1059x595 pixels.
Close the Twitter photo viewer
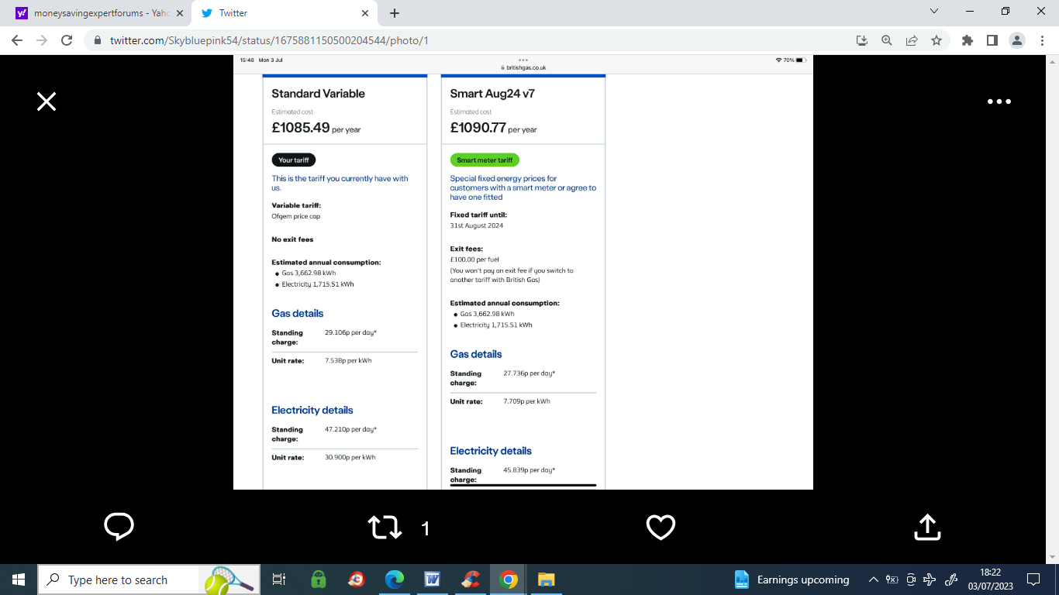point(47,101)
